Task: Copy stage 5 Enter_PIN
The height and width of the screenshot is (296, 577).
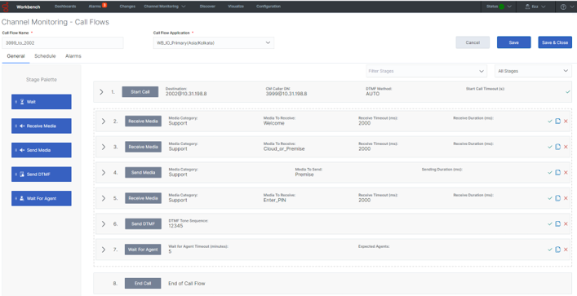Action: (558, 198)
